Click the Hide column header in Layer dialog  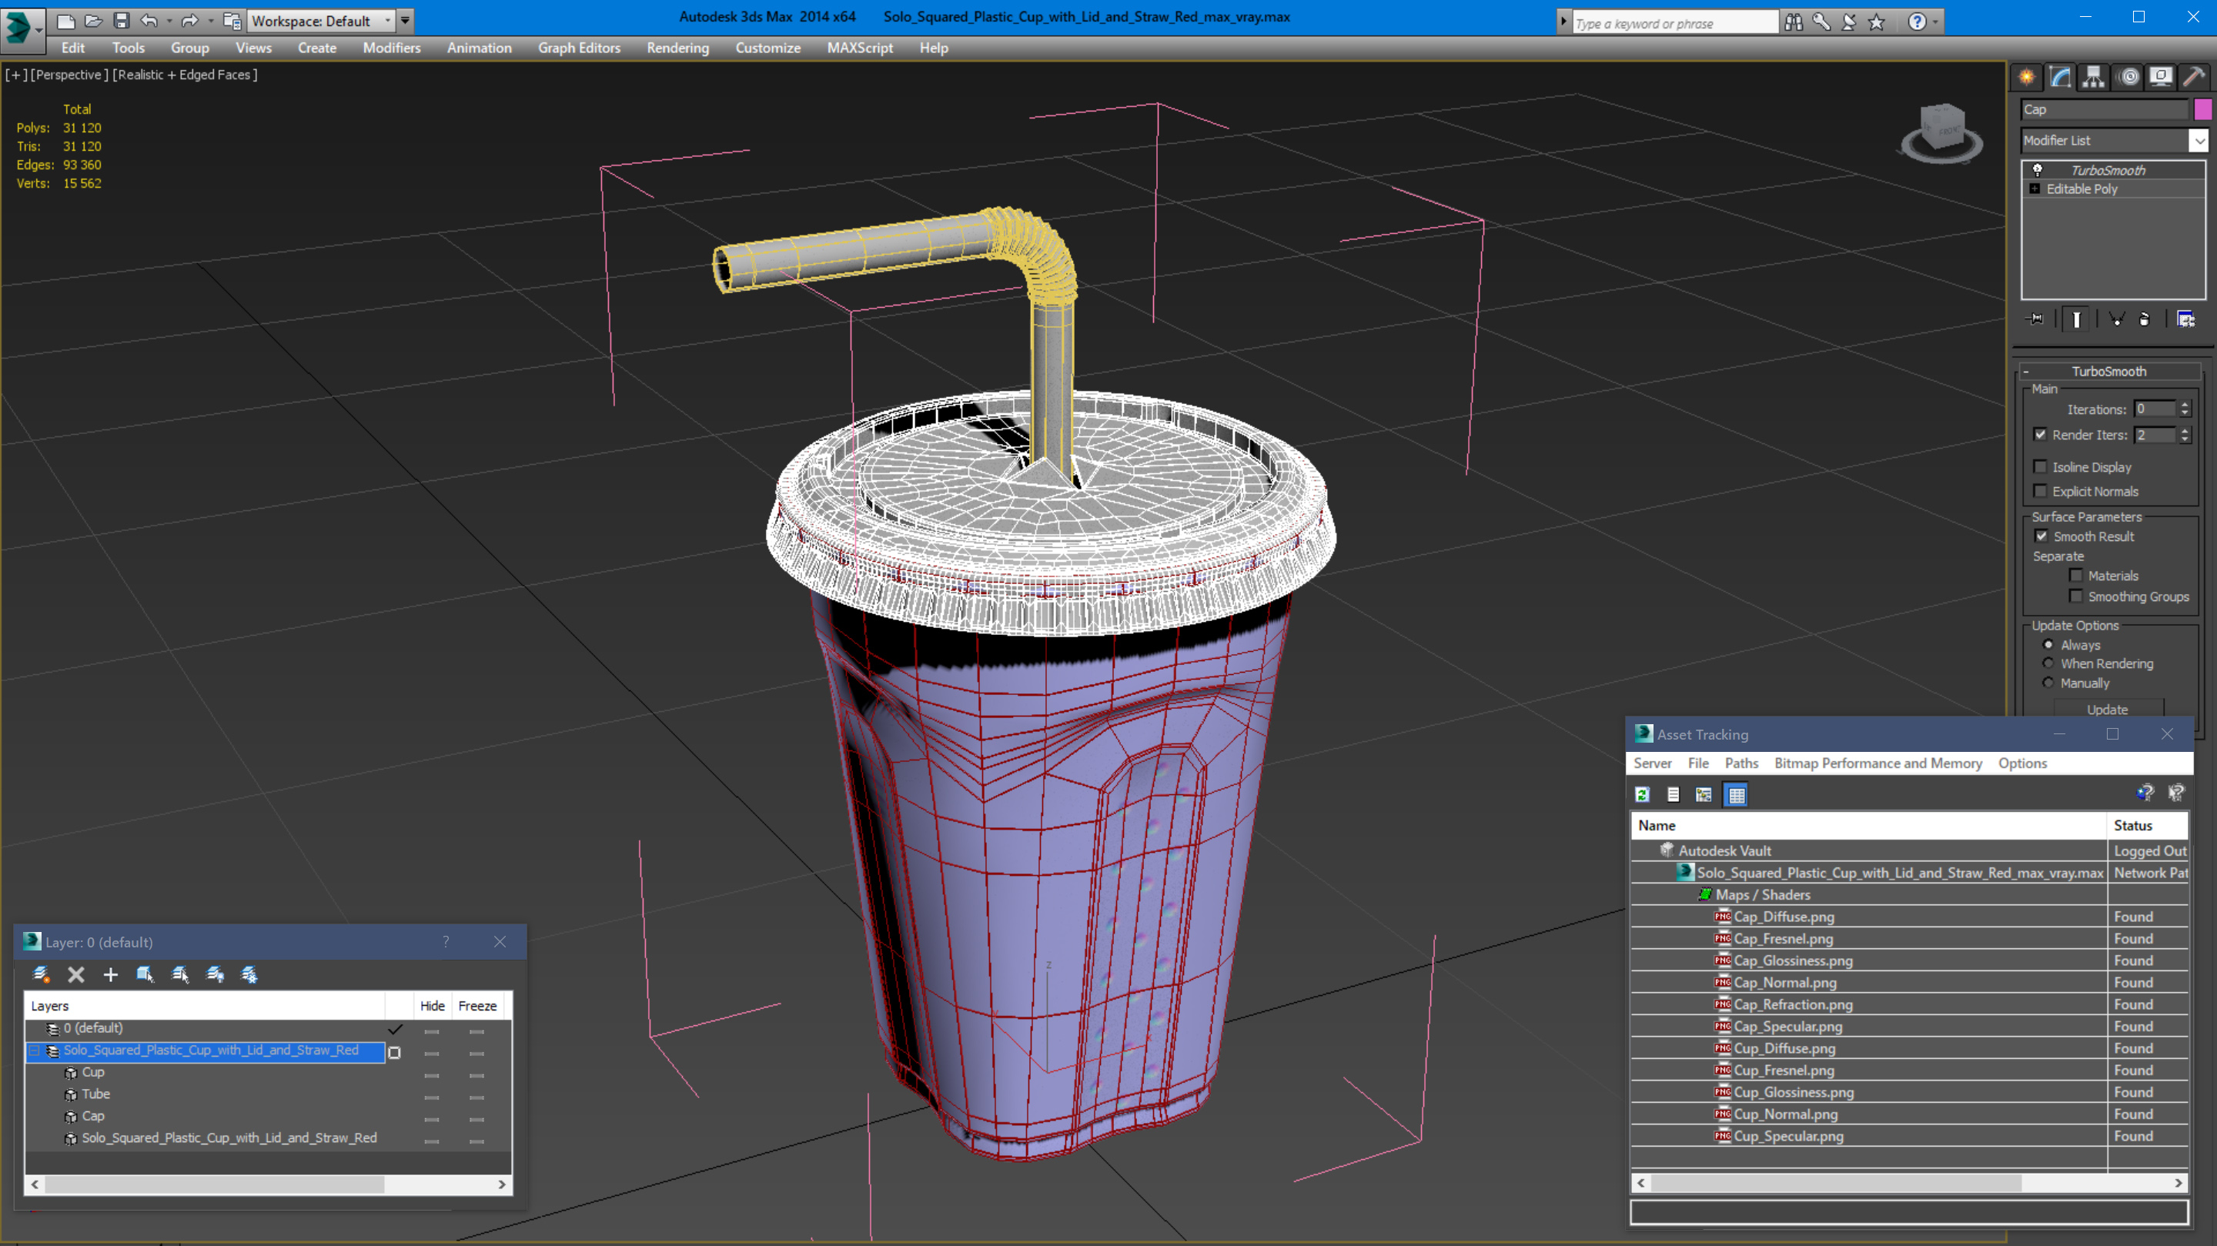click(432, 1006)
